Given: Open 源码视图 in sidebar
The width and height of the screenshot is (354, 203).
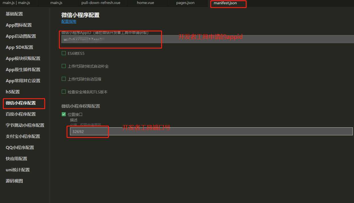Looking at the screenshot, I should [x=14, y=181].
